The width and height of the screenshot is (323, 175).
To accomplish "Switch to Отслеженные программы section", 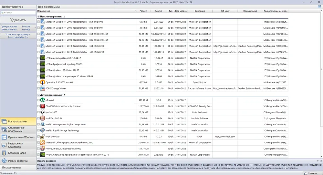I will coord(18,129).
